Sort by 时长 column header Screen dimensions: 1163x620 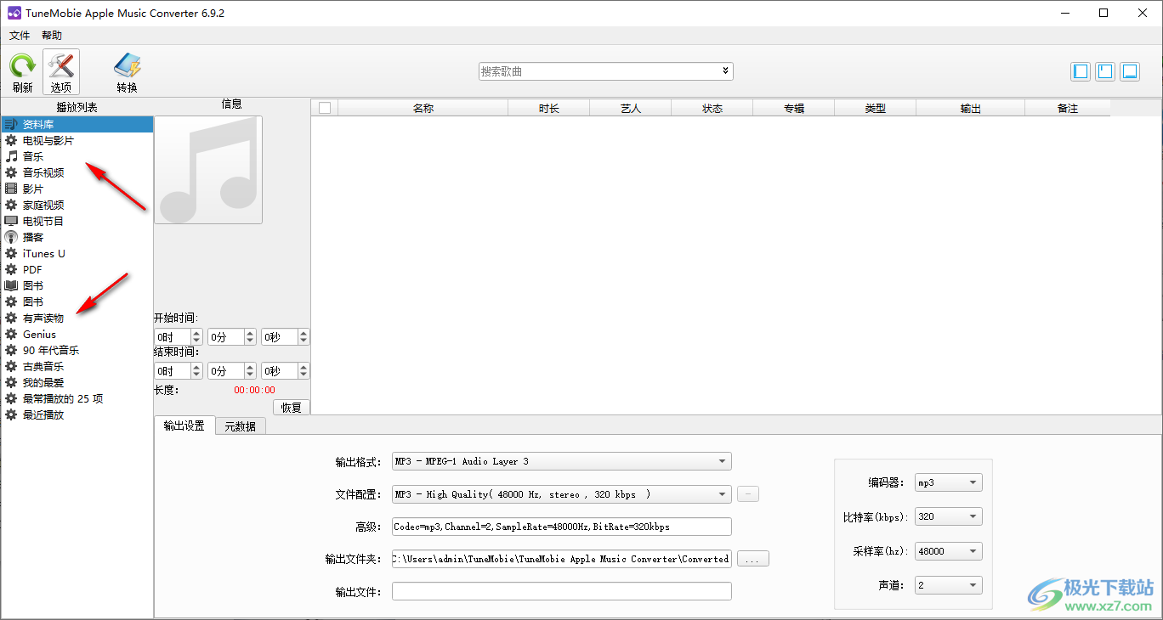(x=549, y=108)
